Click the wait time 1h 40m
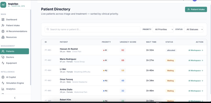The image size is (211, 103). coord(150,70)
